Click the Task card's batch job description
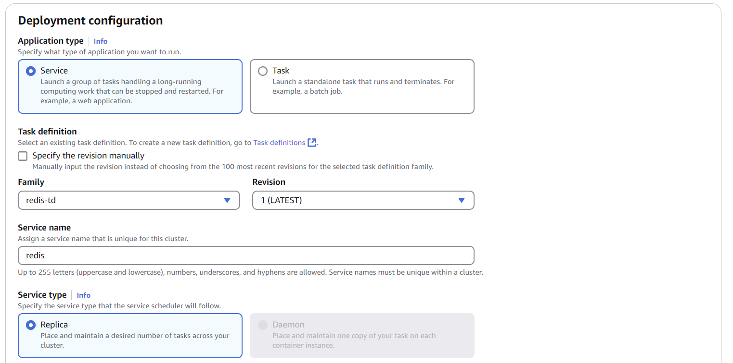 tap(363, 86)
